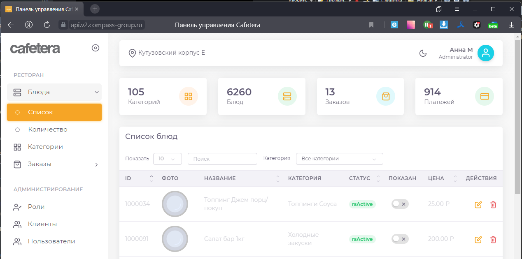Click the orders shopping bag stat icon
This screenshot has height=259, width=522.
pyautogui.click(x=386, y=97)
